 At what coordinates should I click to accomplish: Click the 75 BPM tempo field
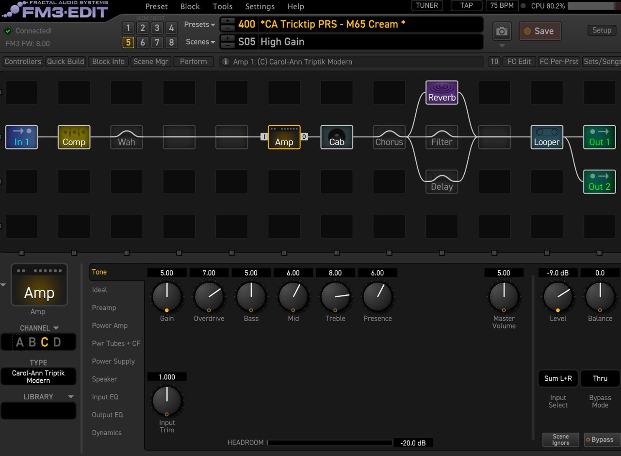(x=501, y=6)
